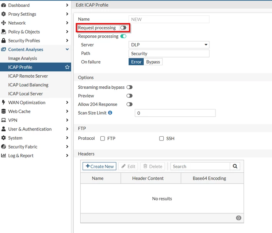Screen dimensions: 272x233
Task: Click the User & Authentication person icon
Action: point(3,129)
